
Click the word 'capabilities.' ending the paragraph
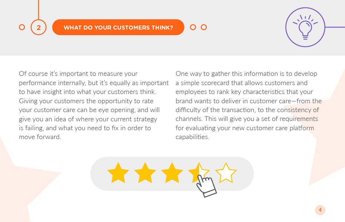pos(192,137)
